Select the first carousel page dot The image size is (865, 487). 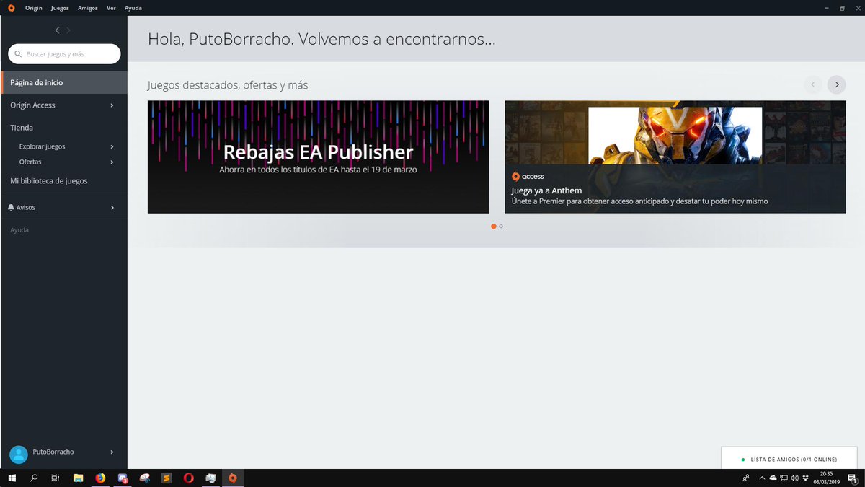tap(494, 227)
